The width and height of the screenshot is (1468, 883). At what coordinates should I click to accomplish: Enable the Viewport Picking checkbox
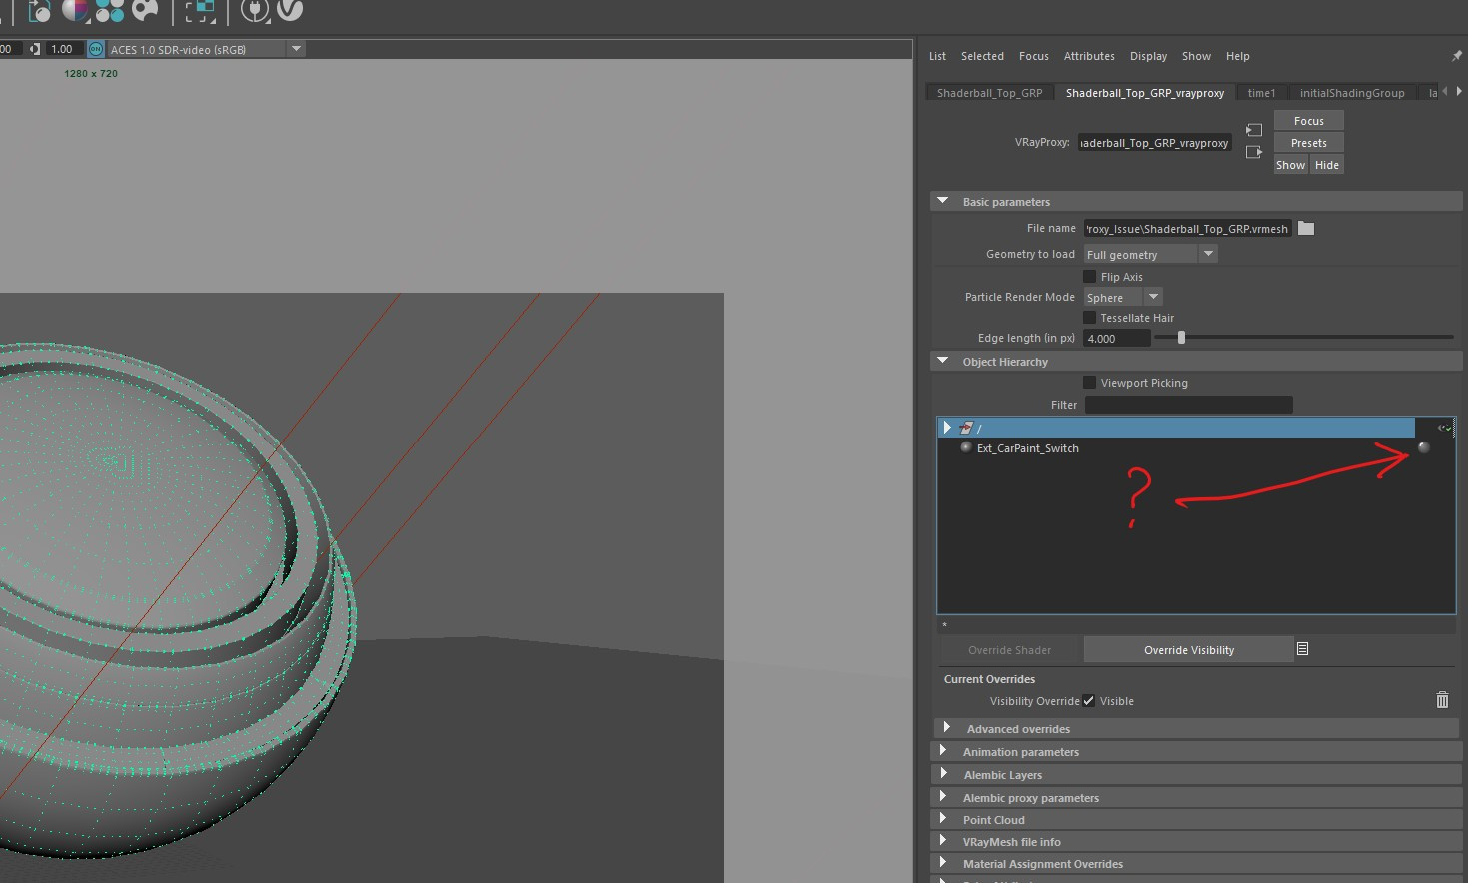1090,383
